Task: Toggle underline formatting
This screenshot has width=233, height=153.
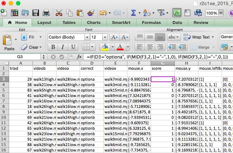Action: coord(73,47)
